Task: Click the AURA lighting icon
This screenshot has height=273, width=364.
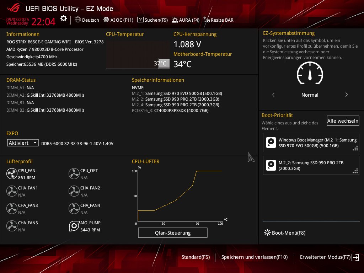Action: (175, 20)
